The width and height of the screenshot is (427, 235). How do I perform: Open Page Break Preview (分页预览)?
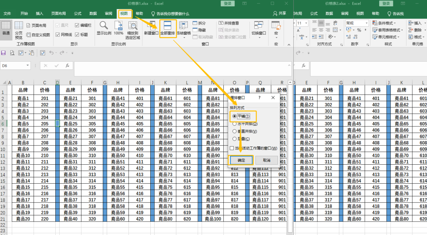coord(19,30)
